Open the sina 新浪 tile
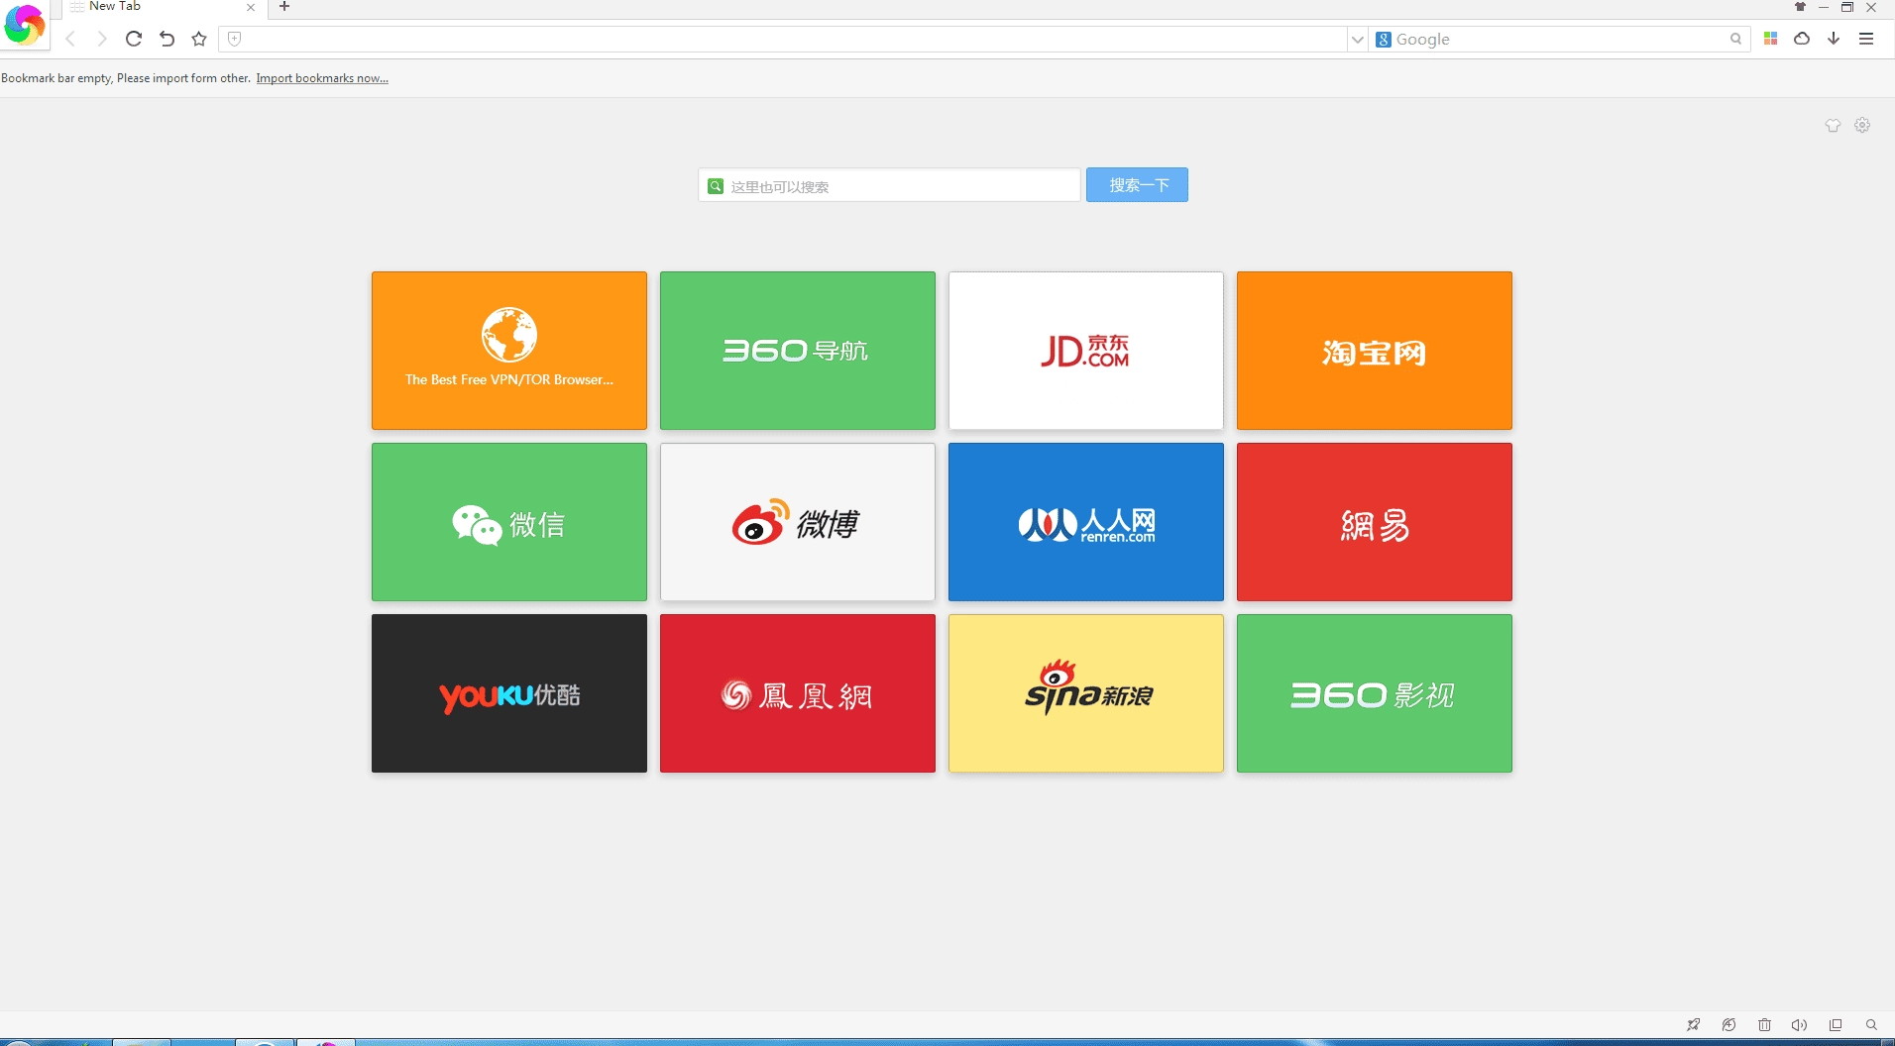Image resolution: width=1895 pixels, height=1046 pixels. 1086,693
